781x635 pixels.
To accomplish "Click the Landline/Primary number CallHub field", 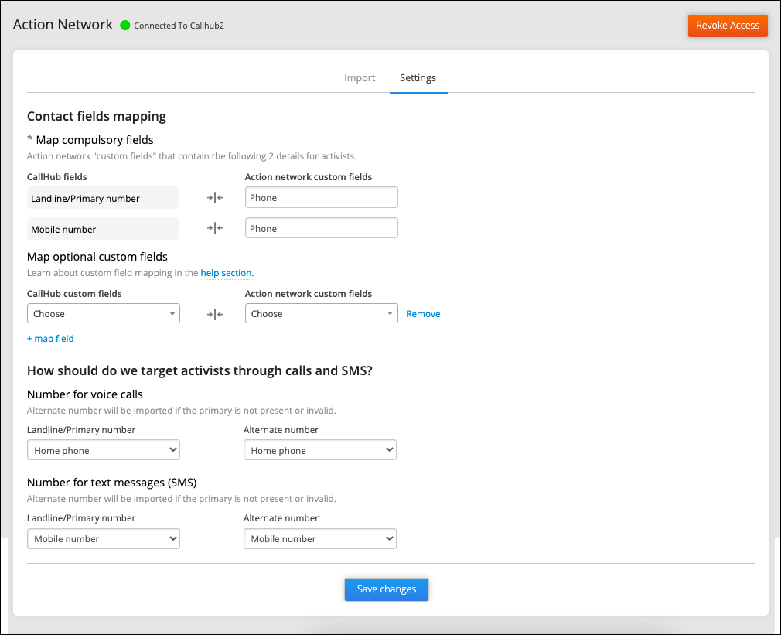I will click(103, 198).
